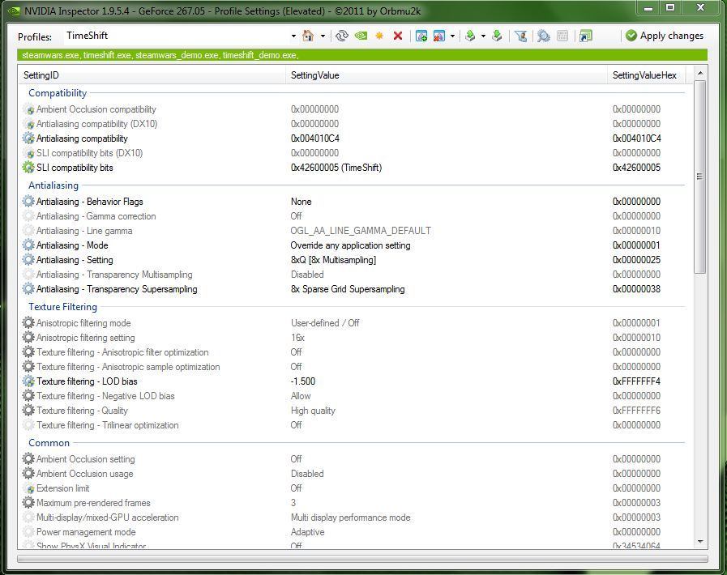Click the Common group heading
727x575 pixels.
click(49, 443)
